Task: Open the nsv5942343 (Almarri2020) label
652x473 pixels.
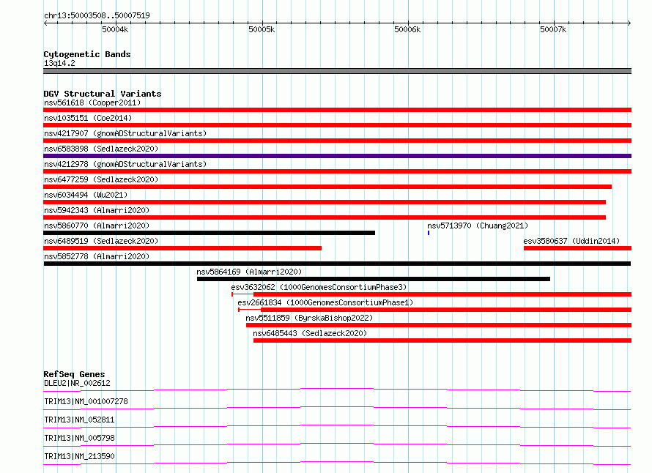Action: [97, 210]
